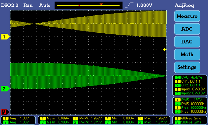Open the DAC settings
The width and height of the screenshot is (208, 125).
[187, 42]
